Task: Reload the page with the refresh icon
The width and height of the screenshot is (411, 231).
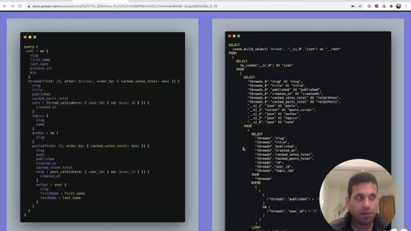Action: click(20, 6)
